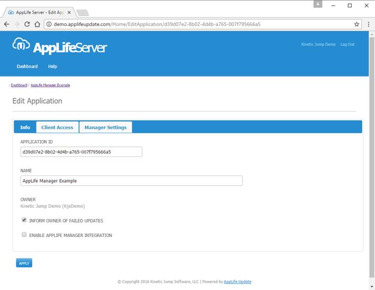
Task: Switch to Client Access tab
Action: tap(57, 127)
